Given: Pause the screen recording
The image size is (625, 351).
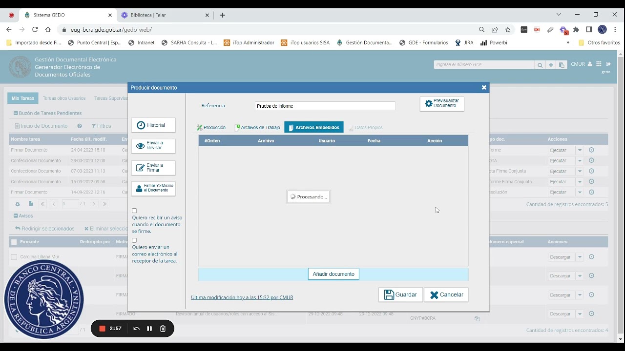Looking at the screenshot, I should point(149,329).
